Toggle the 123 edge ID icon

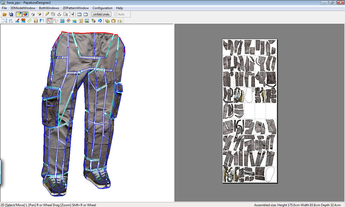pos(23,21)
